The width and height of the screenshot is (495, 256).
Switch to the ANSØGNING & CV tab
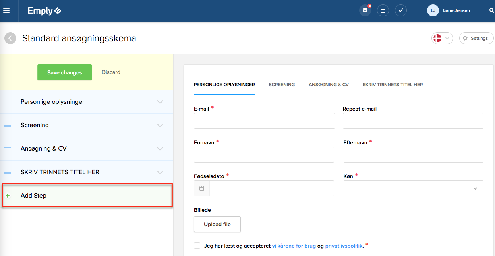coord(329,85)
